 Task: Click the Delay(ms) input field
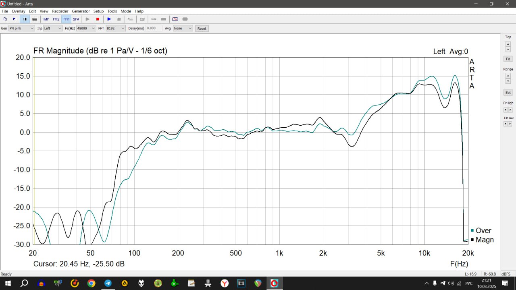click(154, 29)
